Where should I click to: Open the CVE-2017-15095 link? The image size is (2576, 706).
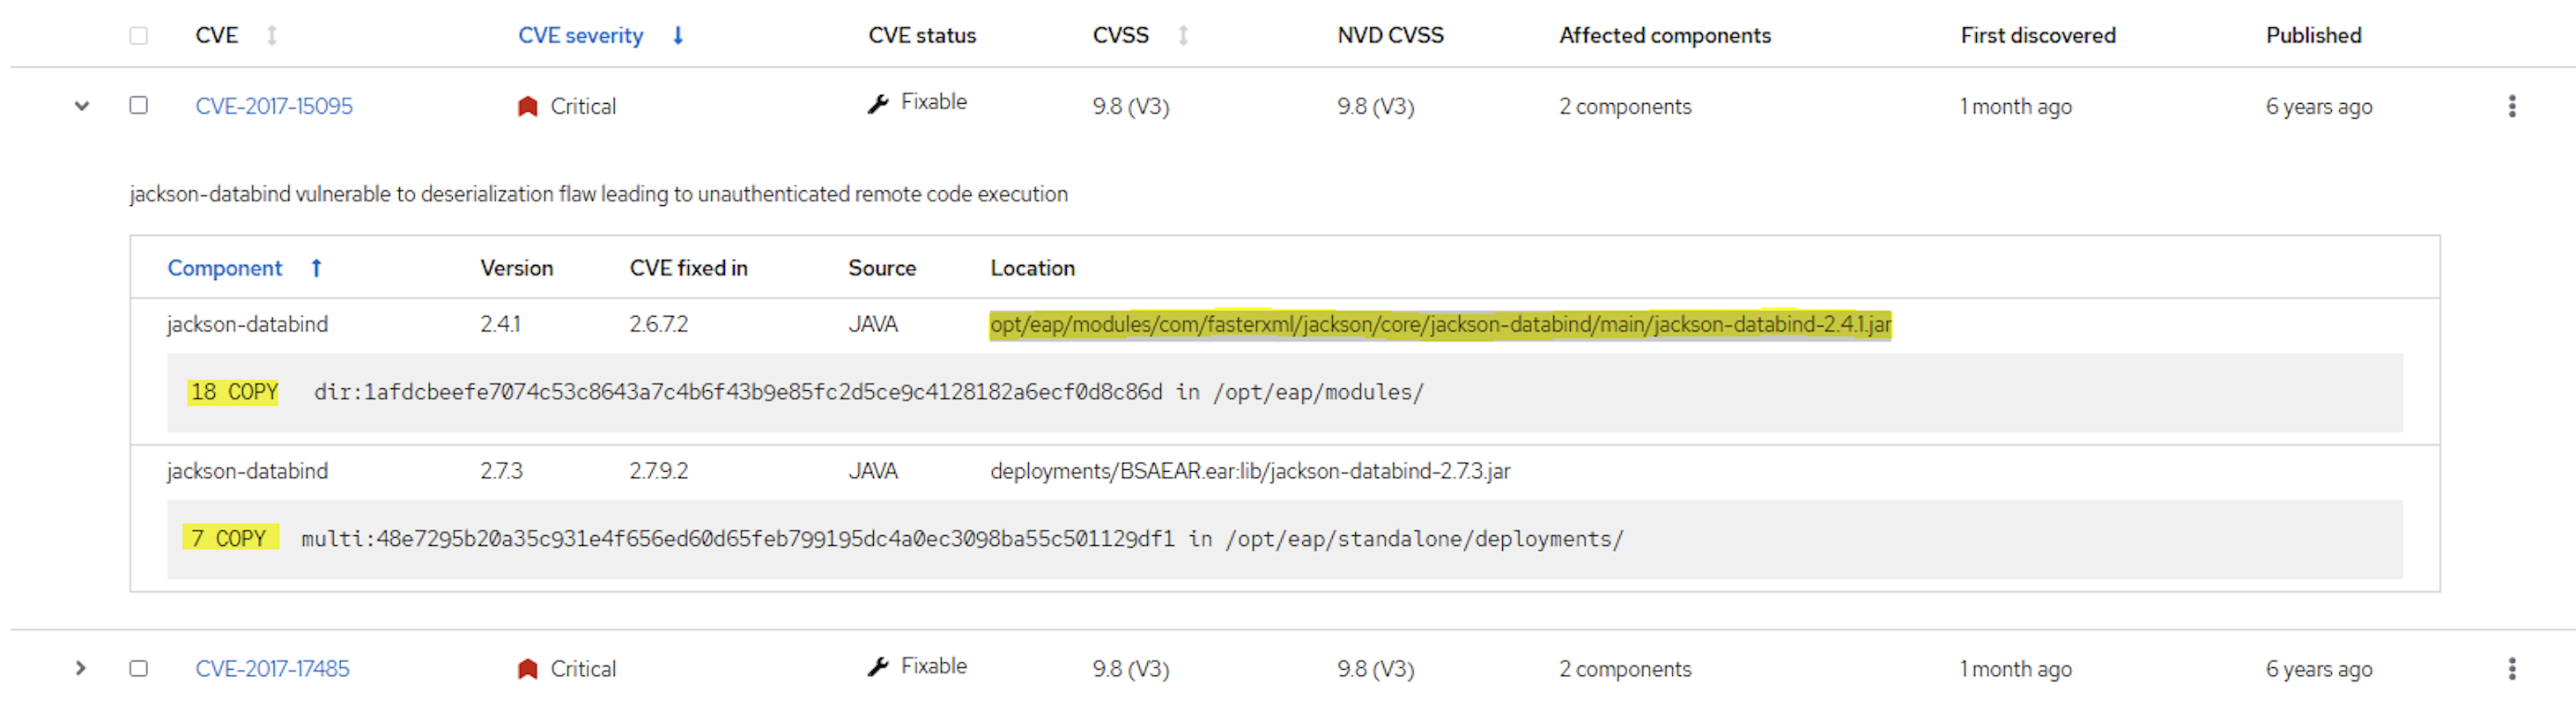click(x=274, y=107)
